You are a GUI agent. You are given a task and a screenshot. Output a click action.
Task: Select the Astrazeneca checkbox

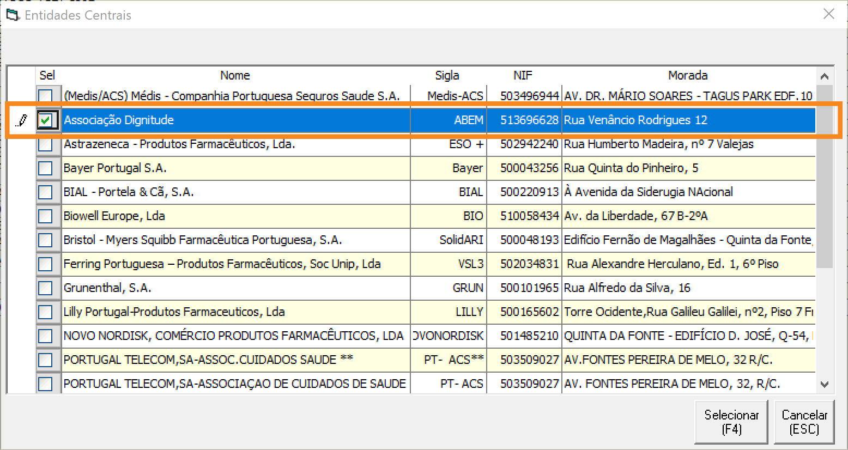tap(46, 144)
